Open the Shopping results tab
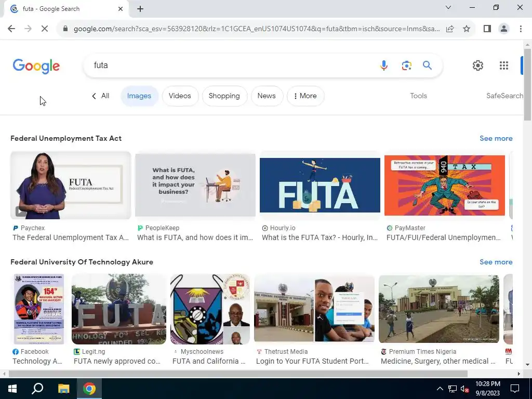The width and height of the screenshot is (532, 399). (x=224, y=96)
